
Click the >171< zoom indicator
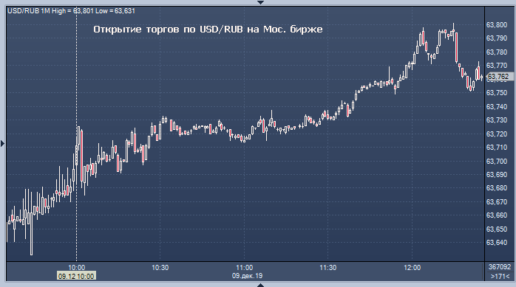coord(500,276)
